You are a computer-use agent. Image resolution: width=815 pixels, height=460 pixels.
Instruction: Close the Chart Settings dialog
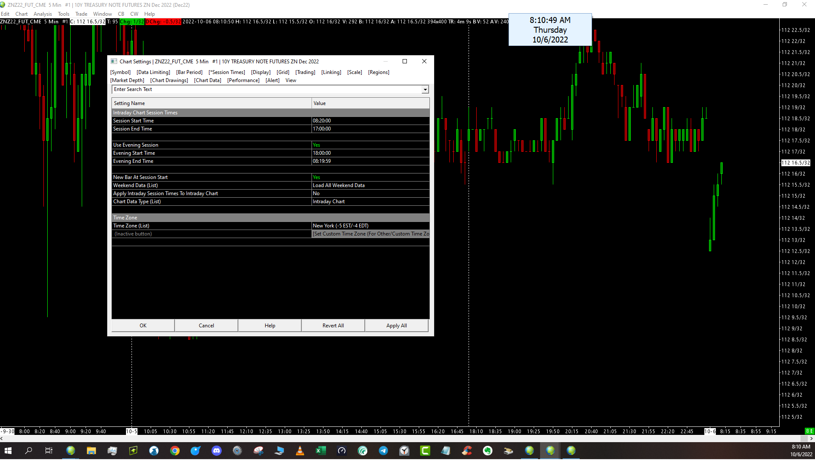(x=424, y=61)
